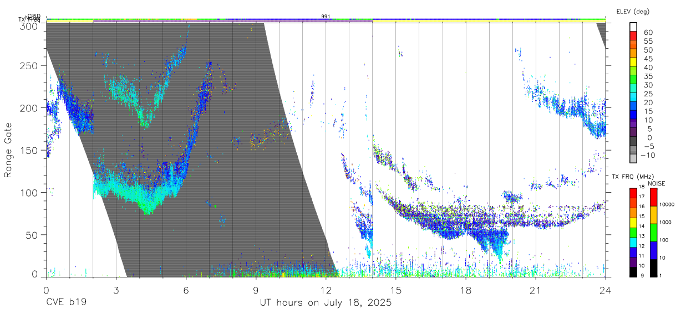The height and width of the screenshot is (314, 681).
Task: Pick the light gray bottom elevation swatch
Action: click(x=634, y=159)
